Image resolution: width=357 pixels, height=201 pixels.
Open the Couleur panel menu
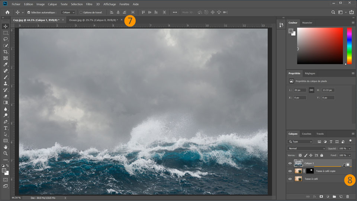[x=353, y=23]
